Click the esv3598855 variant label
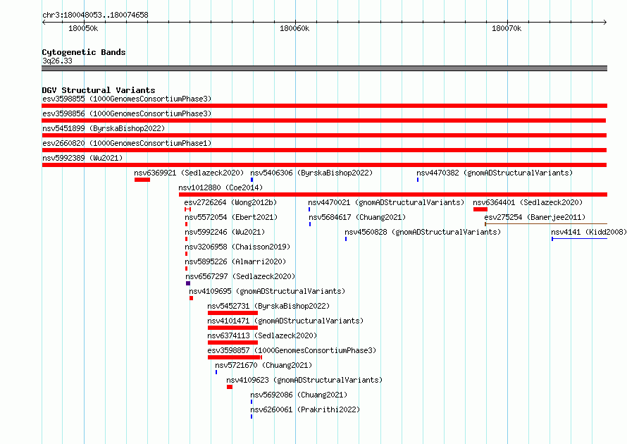This screenshot has height=444, width=627. (x=127, y=99)
